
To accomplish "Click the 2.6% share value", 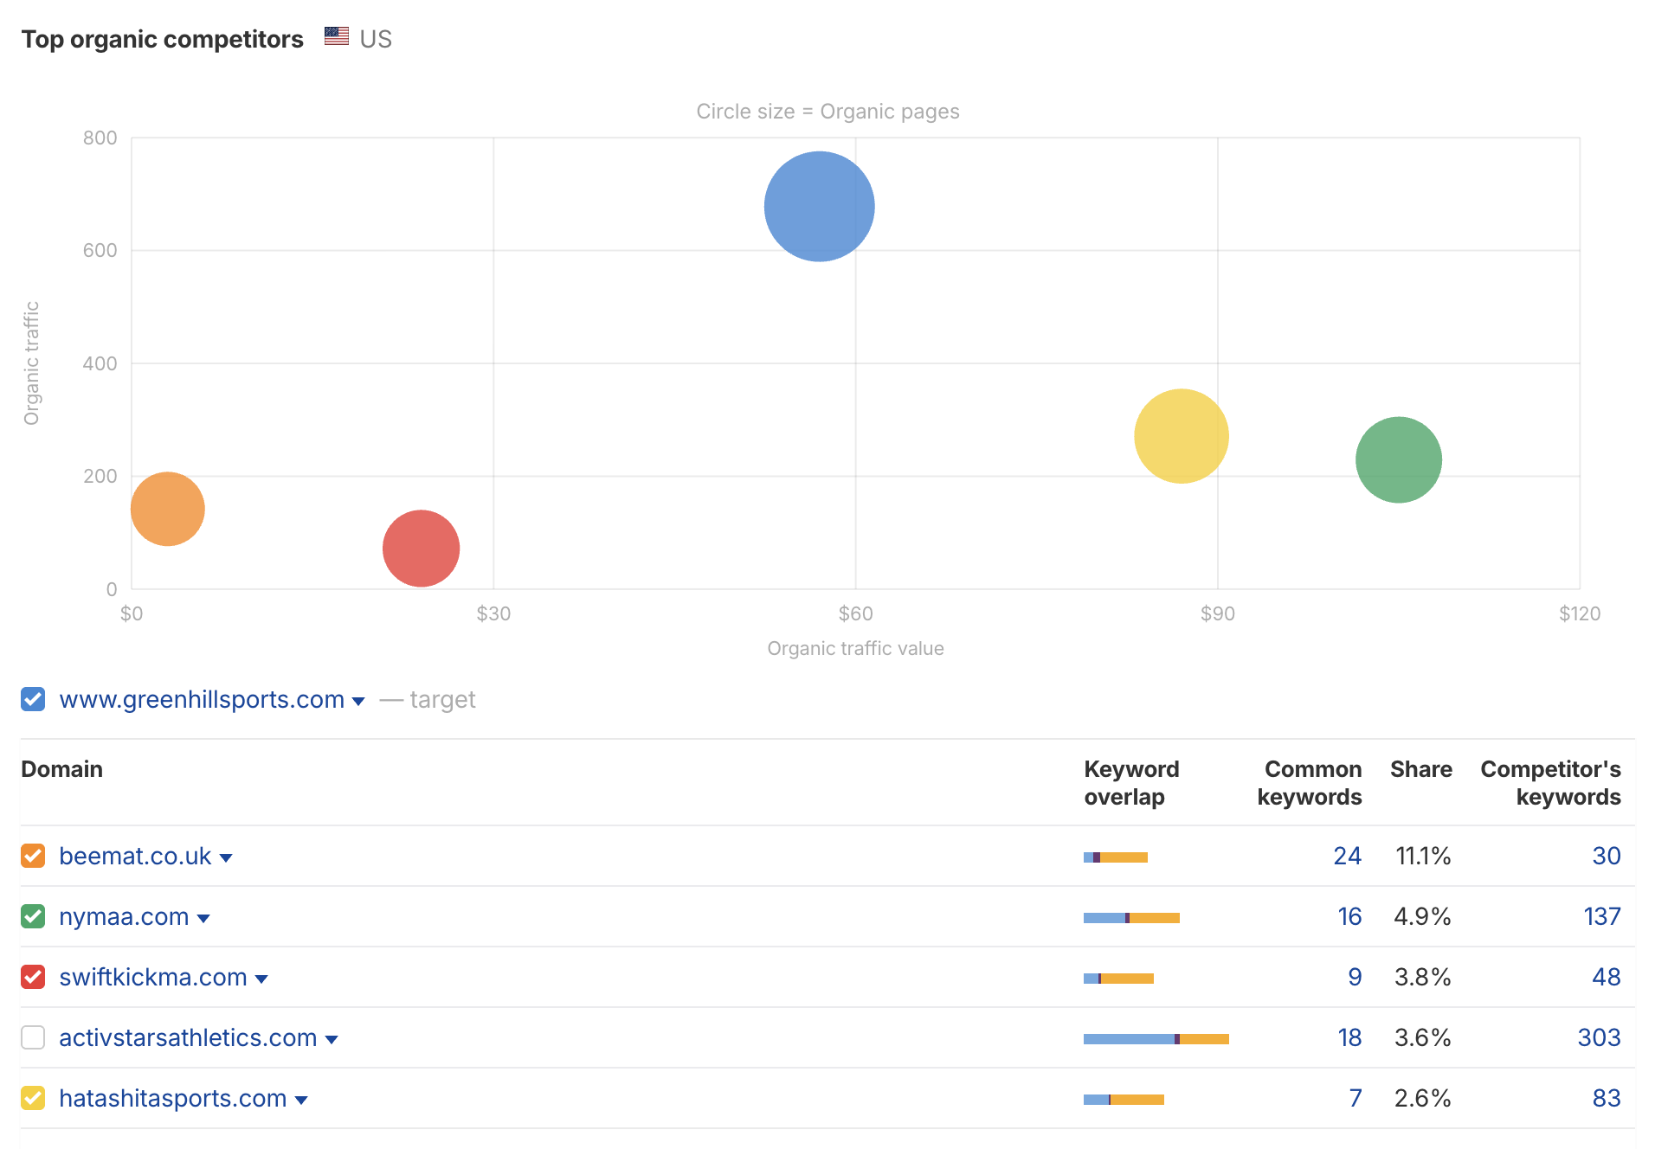I will (1422, 1098).
